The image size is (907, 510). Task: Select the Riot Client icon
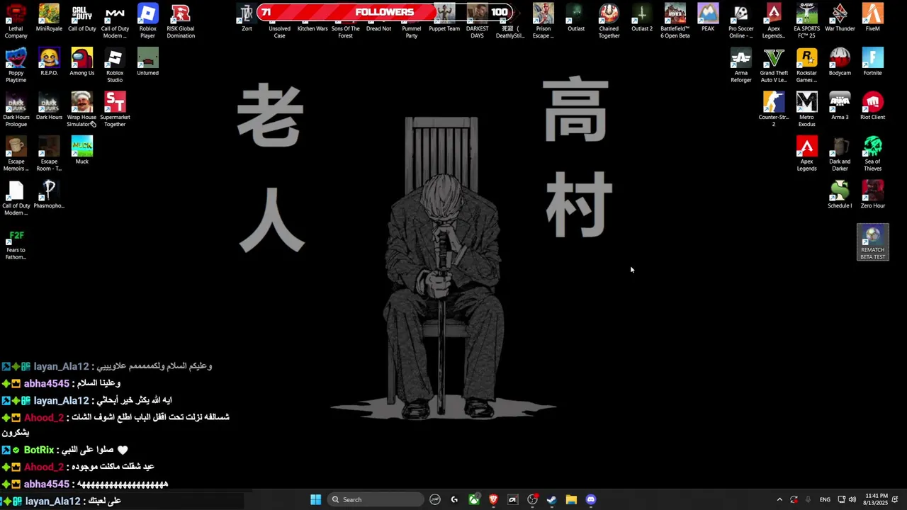872,107
